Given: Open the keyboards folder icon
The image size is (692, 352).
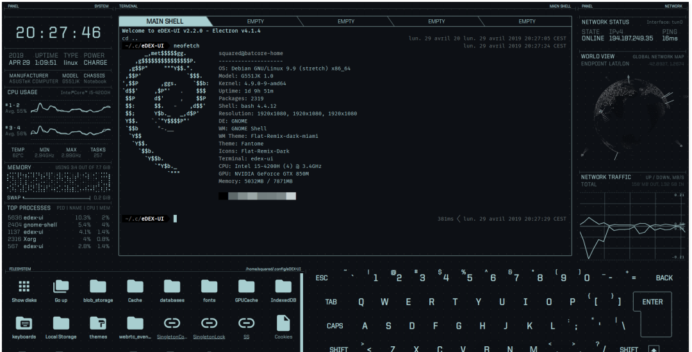Looking at the screenshot, I should pyautogui.click(x=24, y=323).
